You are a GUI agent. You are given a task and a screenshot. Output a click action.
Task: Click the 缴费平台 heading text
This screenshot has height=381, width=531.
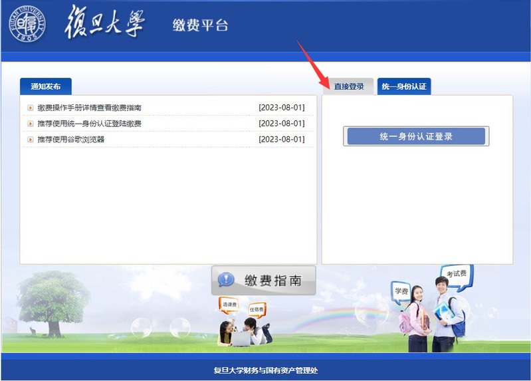[200, 26]
